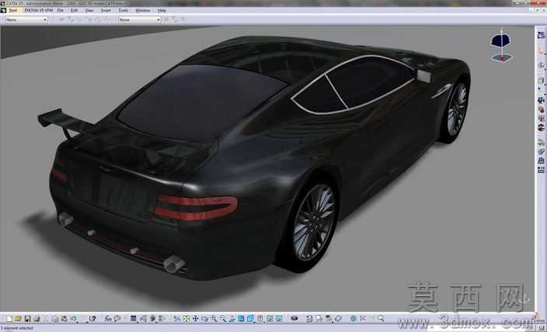
Task: Open the second None combo box
Action: pyautogui.click(x=139, y=20)
